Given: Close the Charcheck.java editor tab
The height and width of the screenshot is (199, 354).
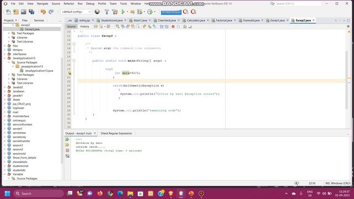Looking at the screenshot, I should [179, 20].
